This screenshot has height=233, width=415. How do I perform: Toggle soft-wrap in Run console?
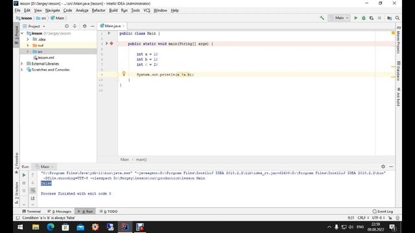33,190
